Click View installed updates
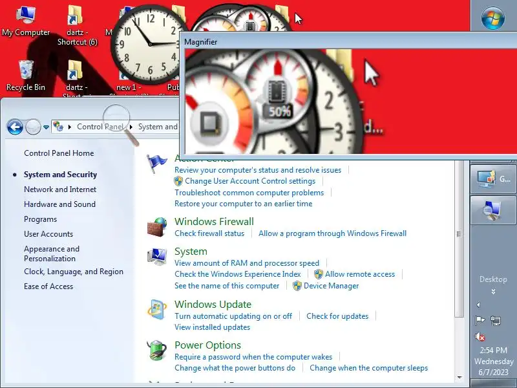517x388 pixels. coord(213,328)
